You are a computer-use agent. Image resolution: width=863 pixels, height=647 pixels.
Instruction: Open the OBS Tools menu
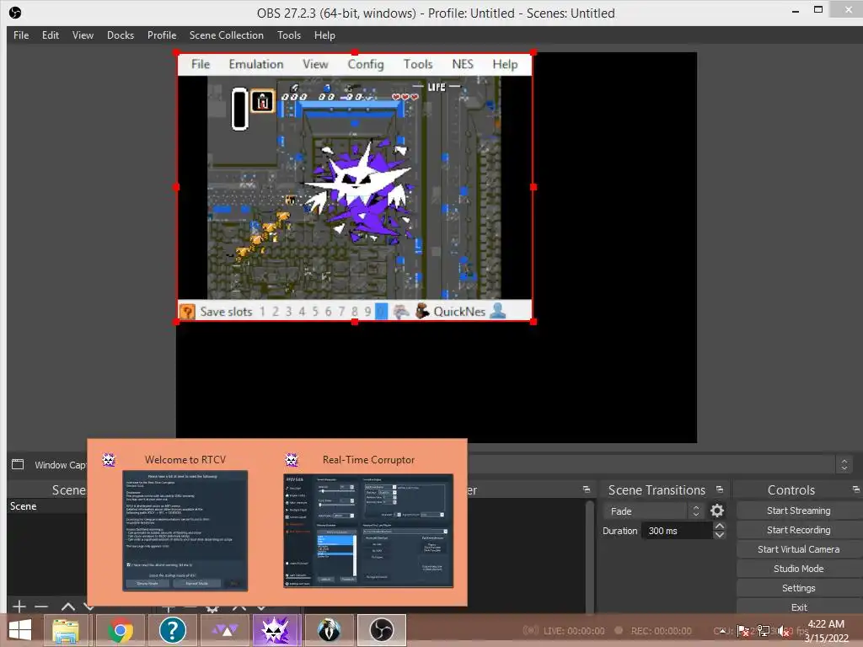click(x=289, y=35)
